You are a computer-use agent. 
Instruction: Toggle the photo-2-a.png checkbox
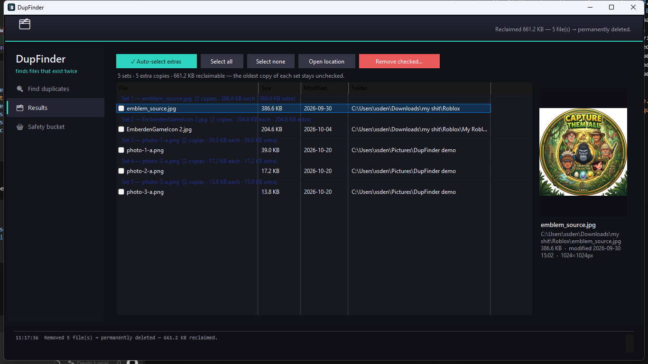[121, 171]
